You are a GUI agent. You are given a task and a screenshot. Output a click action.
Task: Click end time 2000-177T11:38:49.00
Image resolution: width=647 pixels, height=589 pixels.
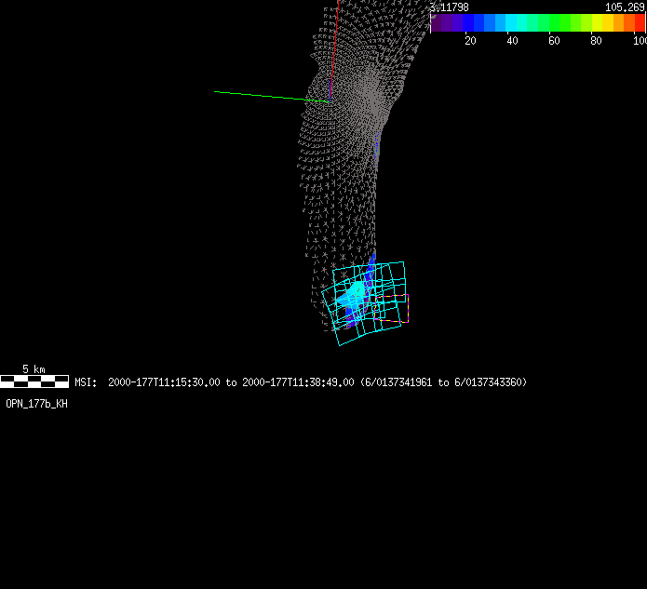[x=298, y=382]
